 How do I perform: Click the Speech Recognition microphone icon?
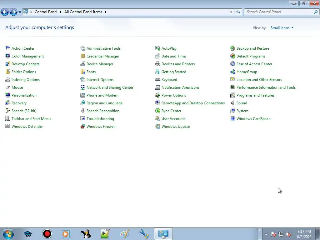pos(82,111)
